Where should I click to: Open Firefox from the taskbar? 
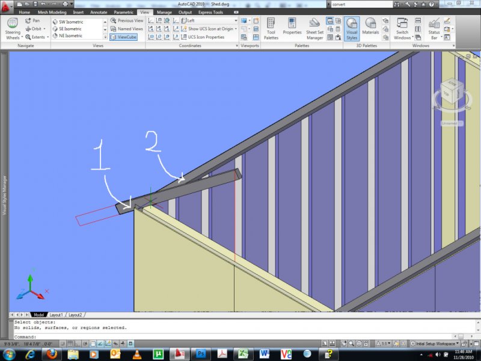pyautogui.click(x=52, y=354)
